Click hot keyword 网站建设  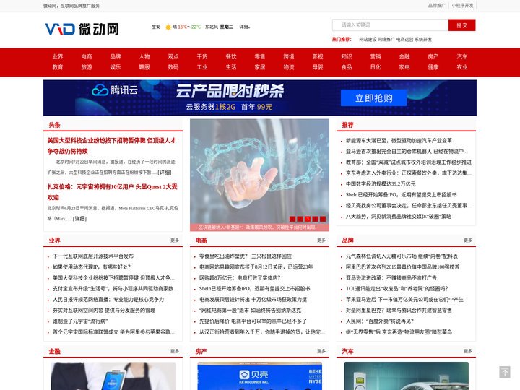368,40
